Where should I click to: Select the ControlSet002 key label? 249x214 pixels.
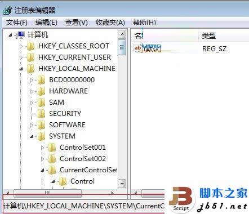[83, 159]
